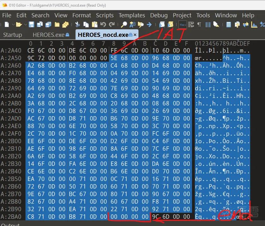Toggle the Hex edit mode button

(x=183, y=25)
